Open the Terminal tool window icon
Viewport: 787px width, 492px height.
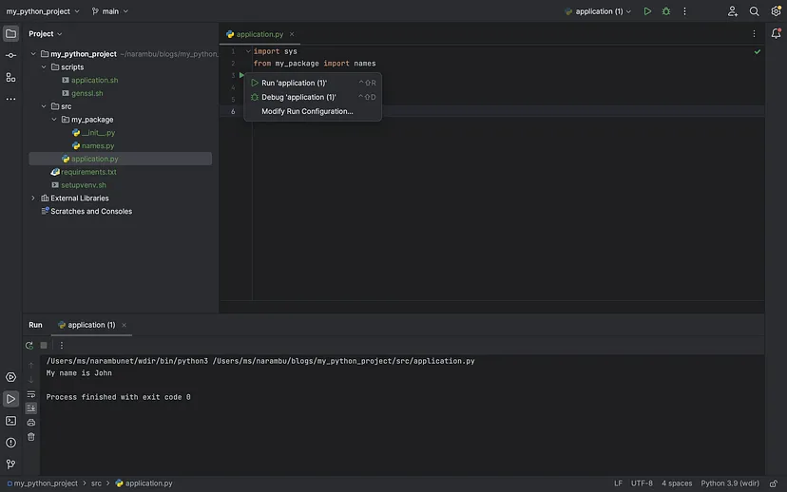(10, 421)
